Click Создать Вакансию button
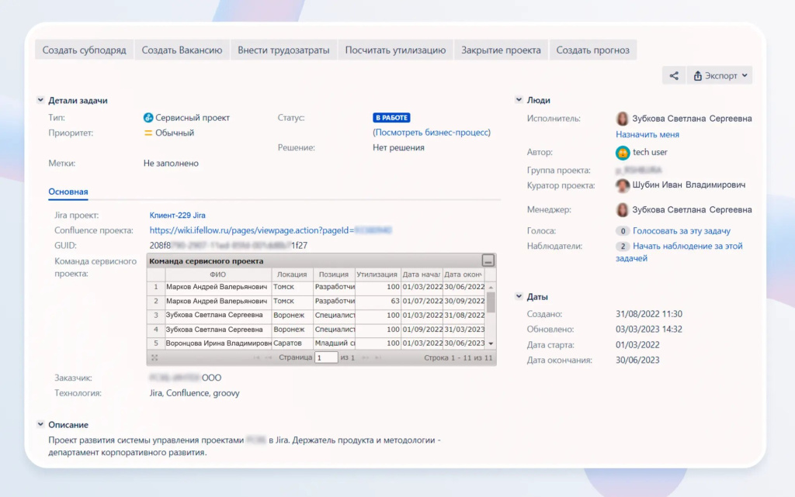 [182, 50]
